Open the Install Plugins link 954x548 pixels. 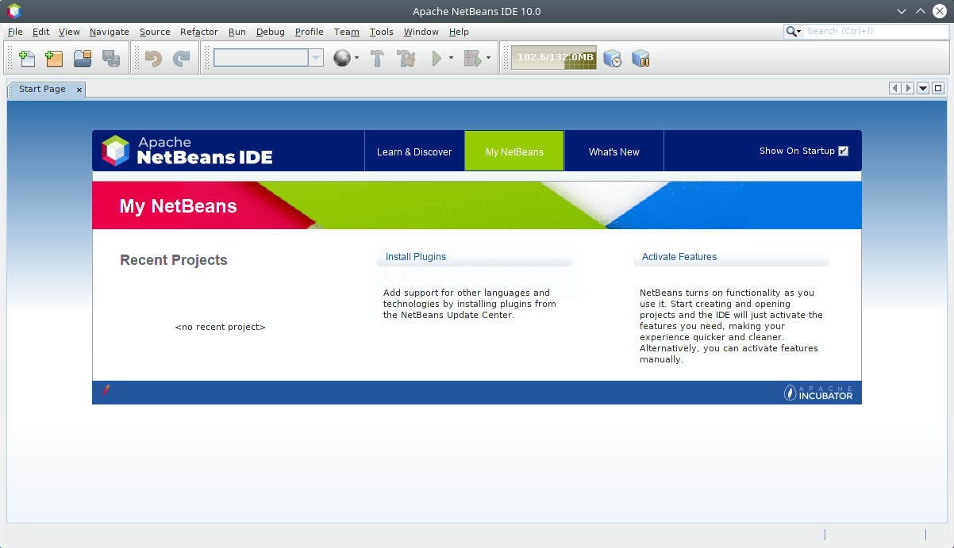pyautogui.click(x=415, y=256)
